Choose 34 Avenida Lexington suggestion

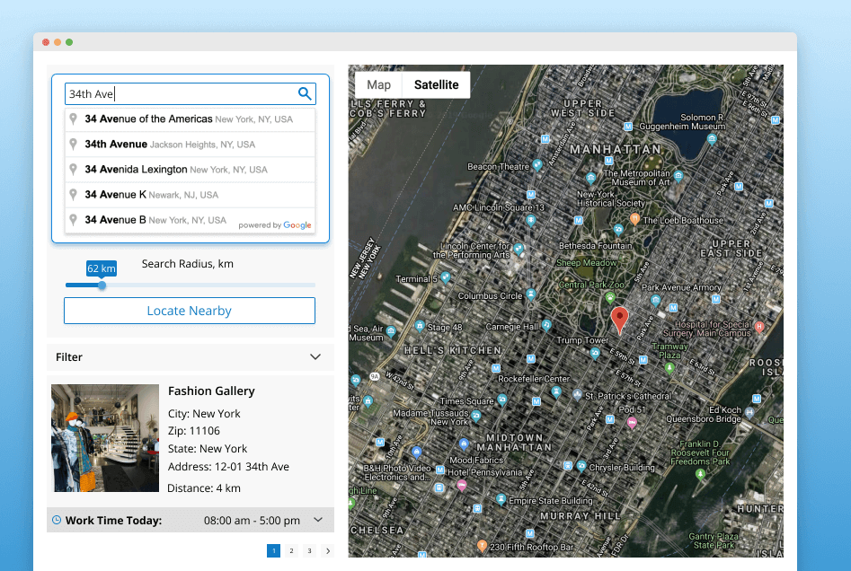(x=190, y=170)
